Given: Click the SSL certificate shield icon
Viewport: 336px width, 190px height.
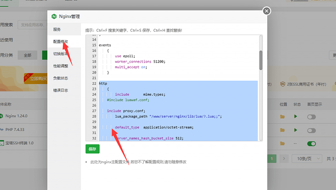Looking at the screenshot, I should pos(282,84).
